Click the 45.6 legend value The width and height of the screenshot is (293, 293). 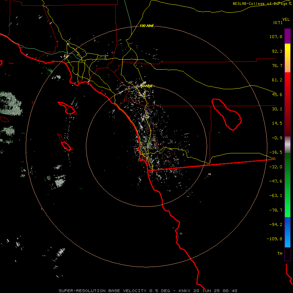pyautogui.click(x=277, y=94)
